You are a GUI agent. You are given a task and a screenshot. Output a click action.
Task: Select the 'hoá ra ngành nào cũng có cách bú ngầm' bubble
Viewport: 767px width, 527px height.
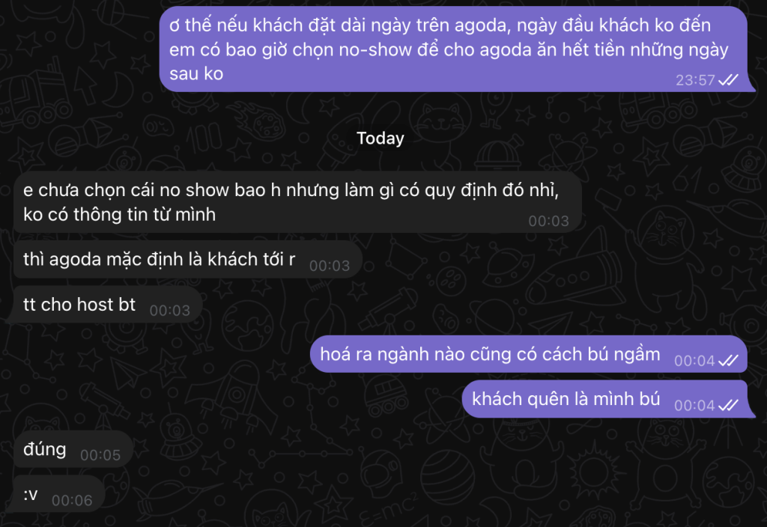pos(490,355)
